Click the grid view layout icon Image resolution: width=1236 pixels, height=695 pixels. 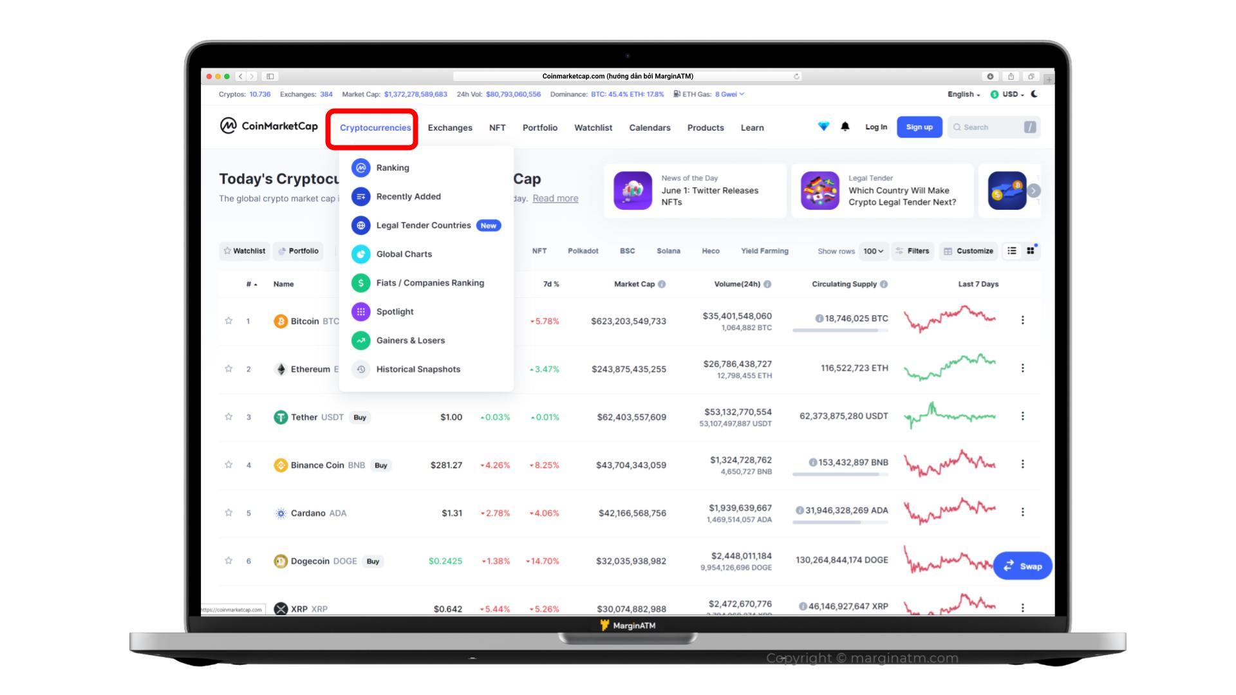(1031, 250)
